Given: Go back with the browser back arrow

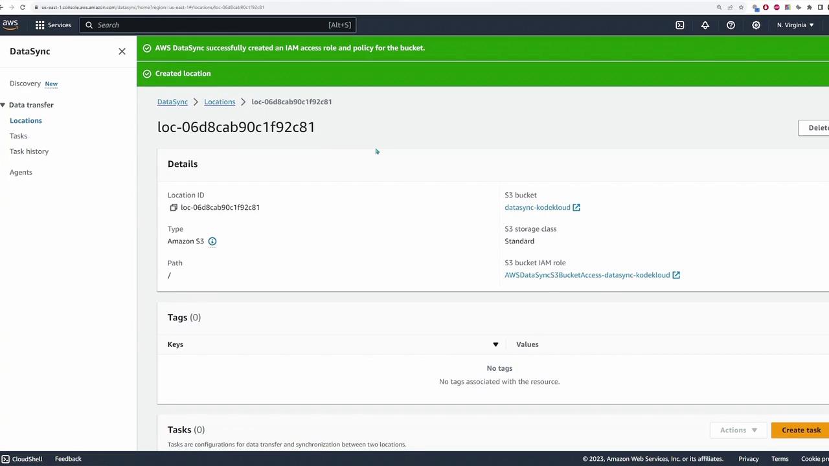Looking at the screenshot, I should [2, 7].
